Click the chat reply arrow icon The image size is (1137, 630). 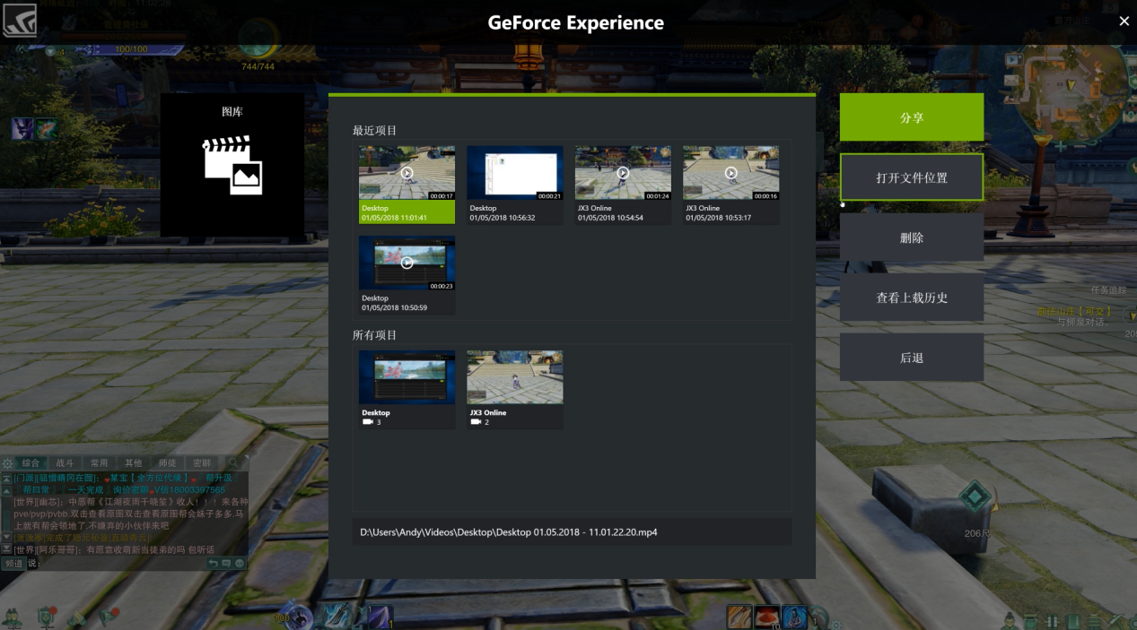coord(213,564)
